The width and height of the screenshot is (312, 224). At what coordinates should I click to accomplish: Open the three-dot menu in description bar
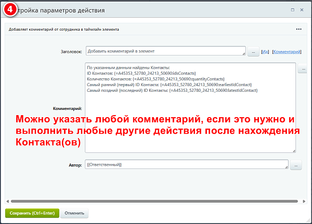point(298,29)
